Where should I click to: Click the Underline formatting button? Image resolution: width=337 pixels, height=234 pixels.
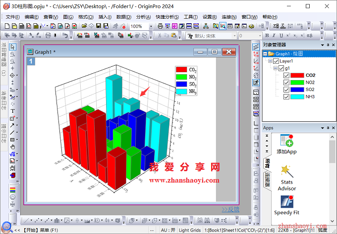(281, 36)
